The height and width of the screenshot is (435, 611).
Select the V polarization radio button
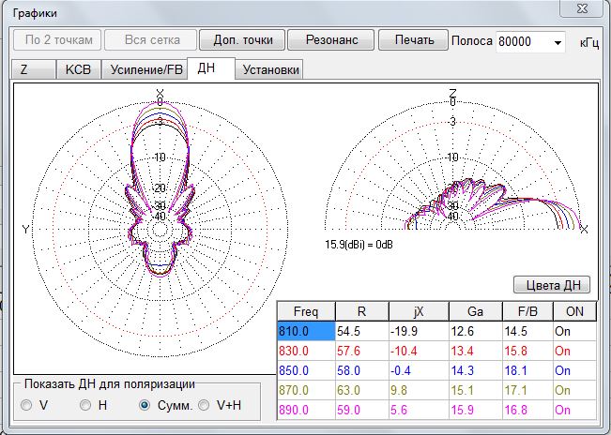26,405
